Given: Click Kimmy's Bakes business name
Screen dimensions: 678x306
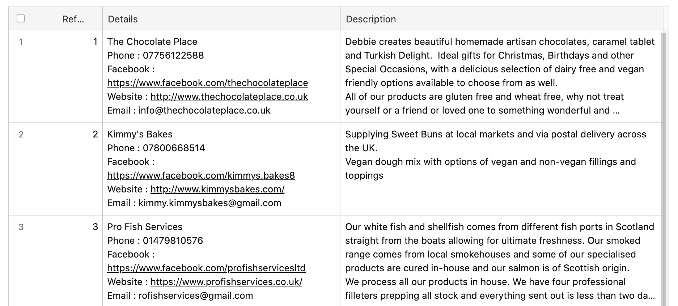Looking at the screenshot, I should click(140, 134).
